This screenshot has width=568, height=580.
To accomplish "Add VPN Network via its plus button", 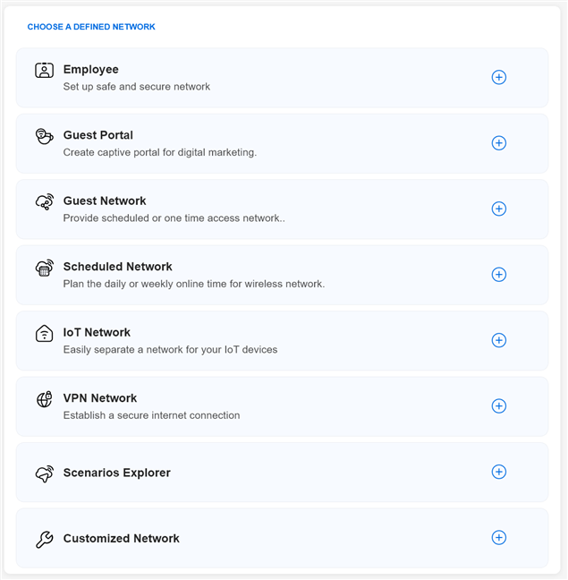I will click(x=499, y=406).
